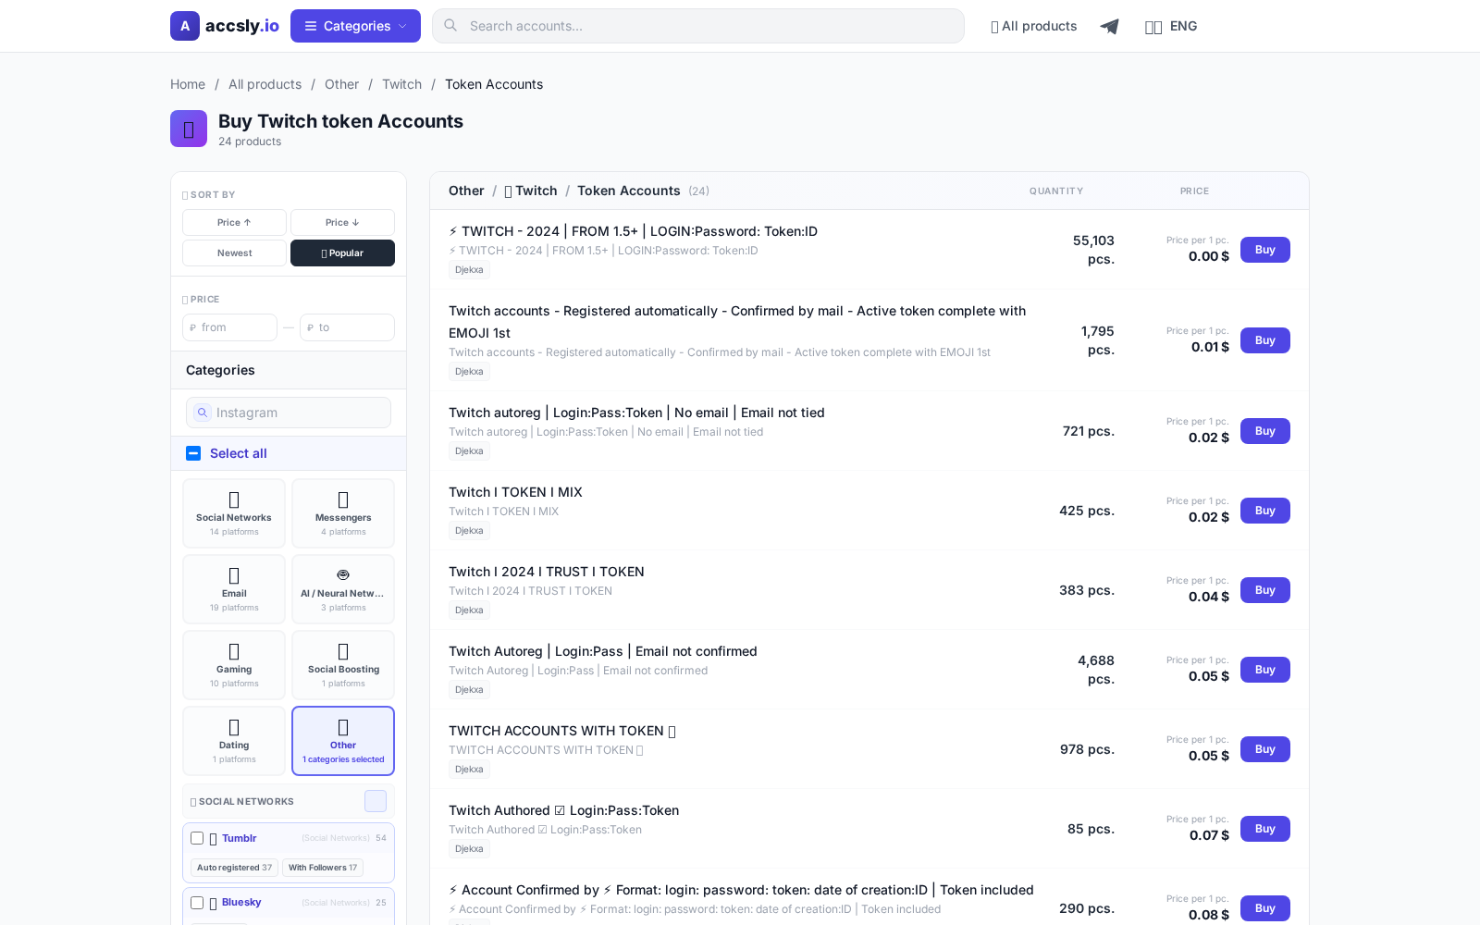Buy TWITCH ACCOUNTS WITH TOKEN product
The height and width of the screenshot is (925, 1480).
[1264, 749]
